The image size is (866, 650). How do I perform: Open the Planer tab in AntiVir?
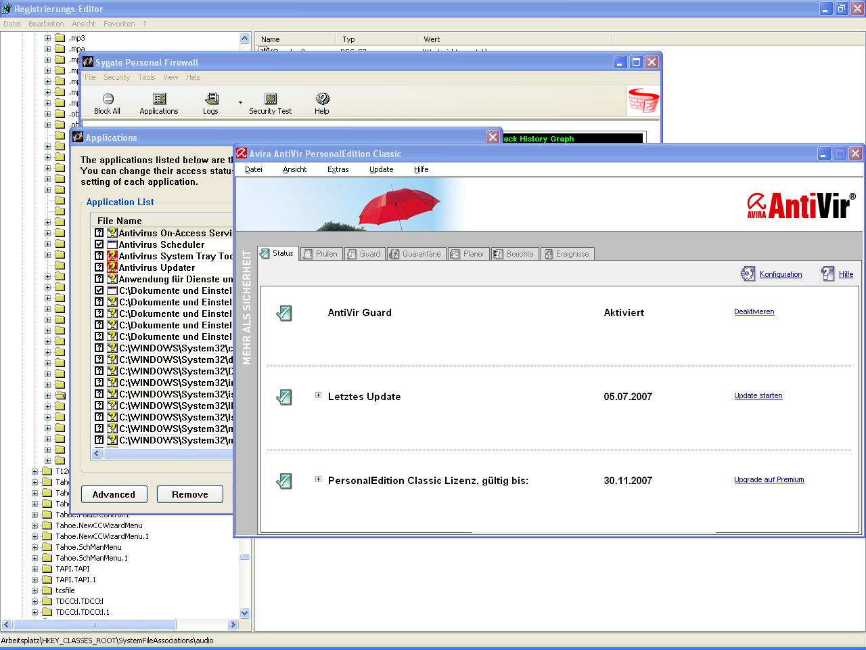click(468, 254)
